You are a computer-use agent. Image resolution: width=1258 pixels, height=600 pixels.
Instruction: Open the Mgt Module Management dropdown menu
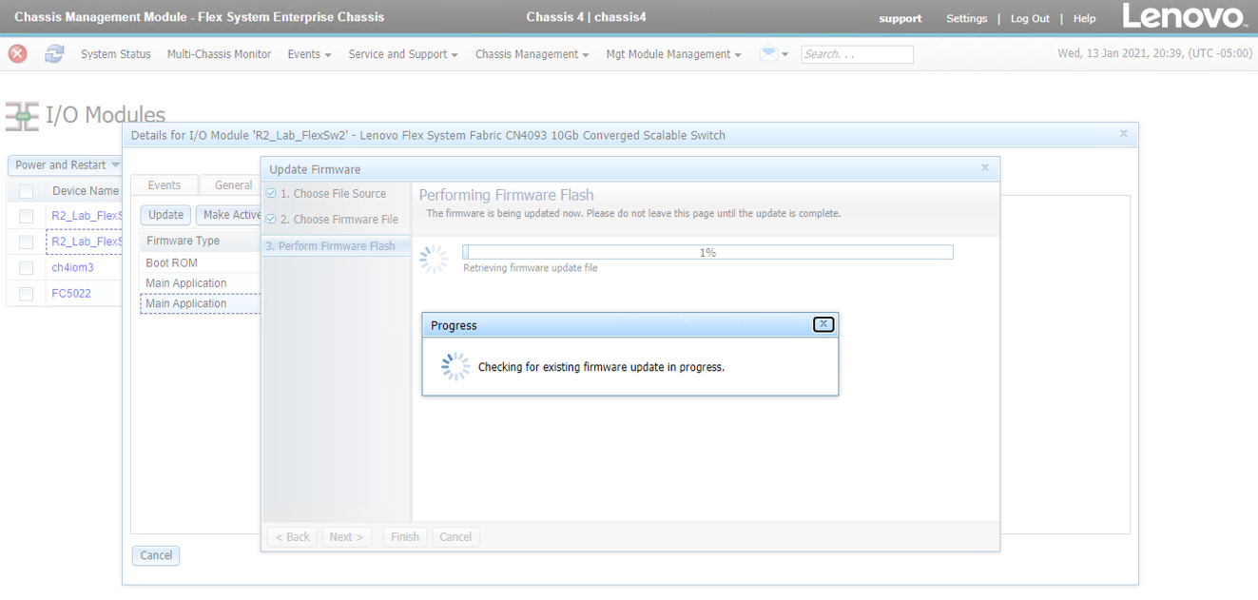(673, 54)
